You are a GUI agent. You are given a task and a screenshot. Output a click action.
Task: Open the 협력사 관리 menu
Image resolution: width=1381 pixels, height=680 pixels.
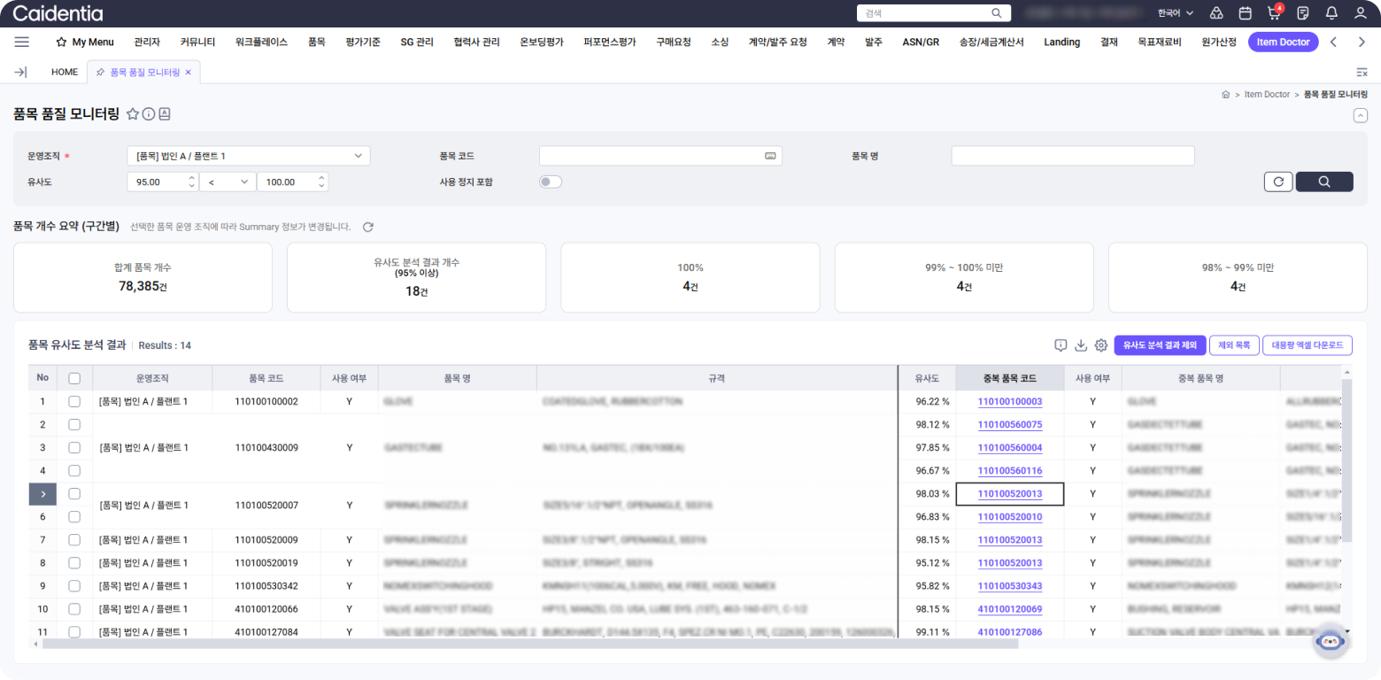tap(476, 42)
